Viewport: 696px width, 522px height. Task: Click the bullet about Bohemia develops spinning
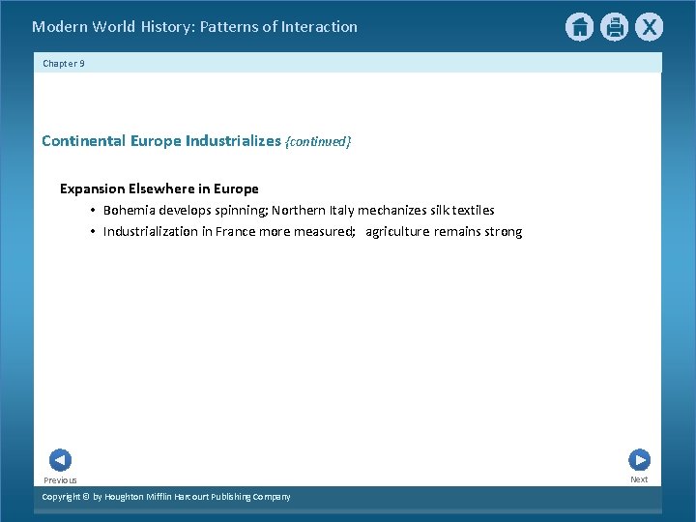pyautogui.click(x=299, y=210)
